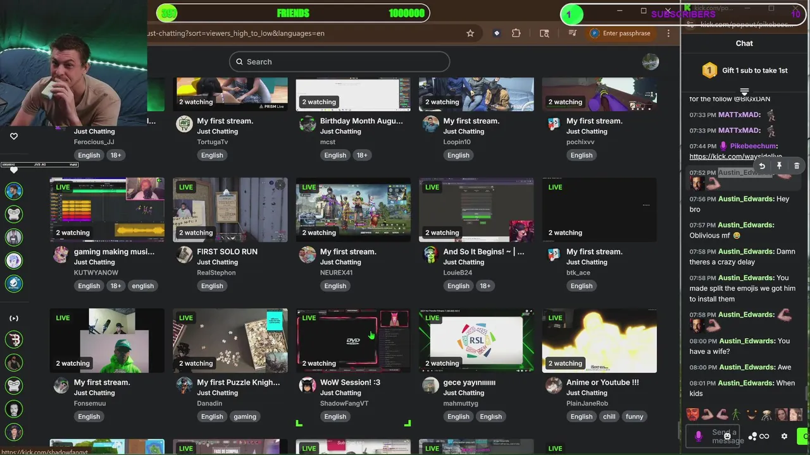
Task: Click the chat bubbles icon near input
Action: point(752,436)
